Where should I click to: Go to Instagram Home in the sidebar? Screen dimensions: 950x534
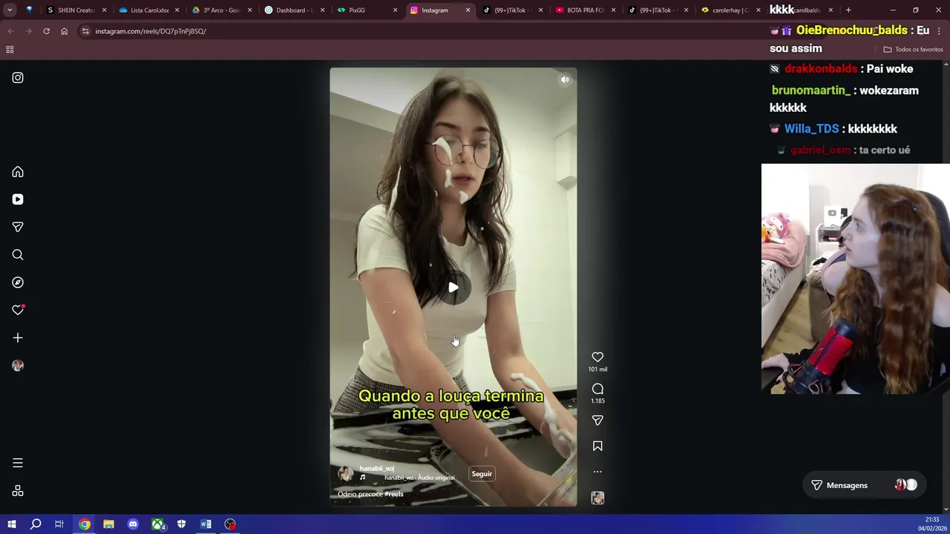(x=18, y=172)
